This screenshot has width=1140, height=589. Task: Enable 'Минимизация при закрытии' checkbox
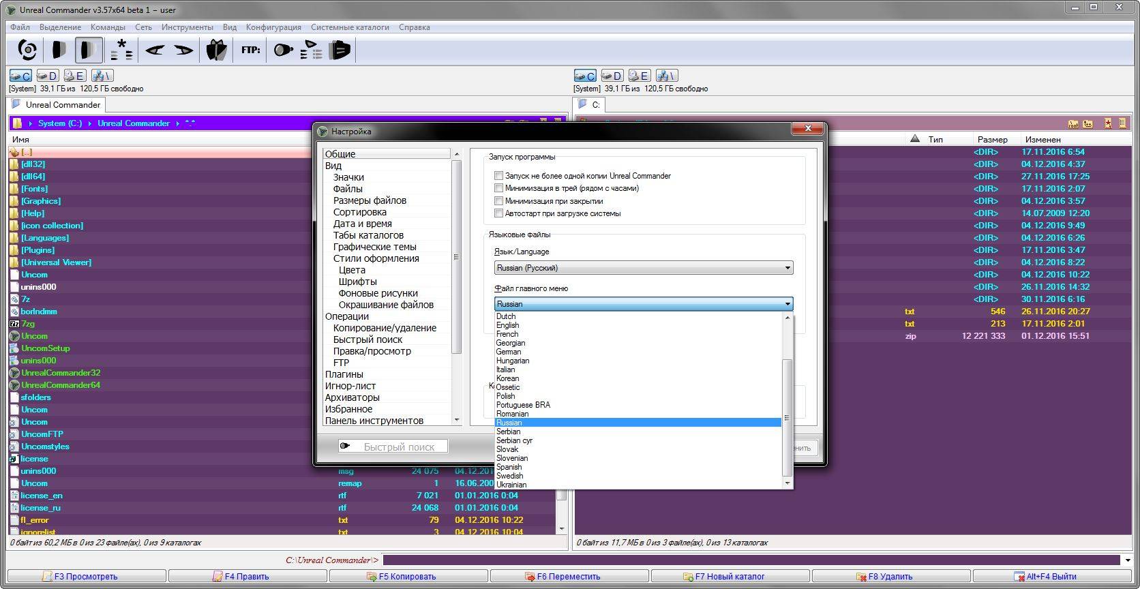click(499, 201)
